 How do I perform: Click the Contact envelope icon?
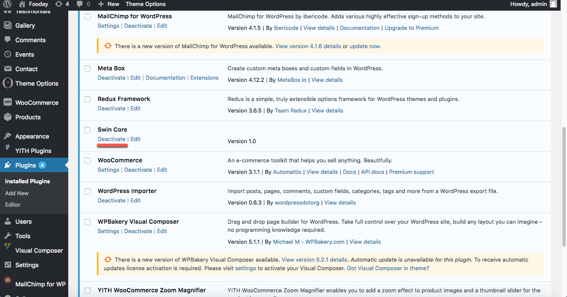click(8, 69)
